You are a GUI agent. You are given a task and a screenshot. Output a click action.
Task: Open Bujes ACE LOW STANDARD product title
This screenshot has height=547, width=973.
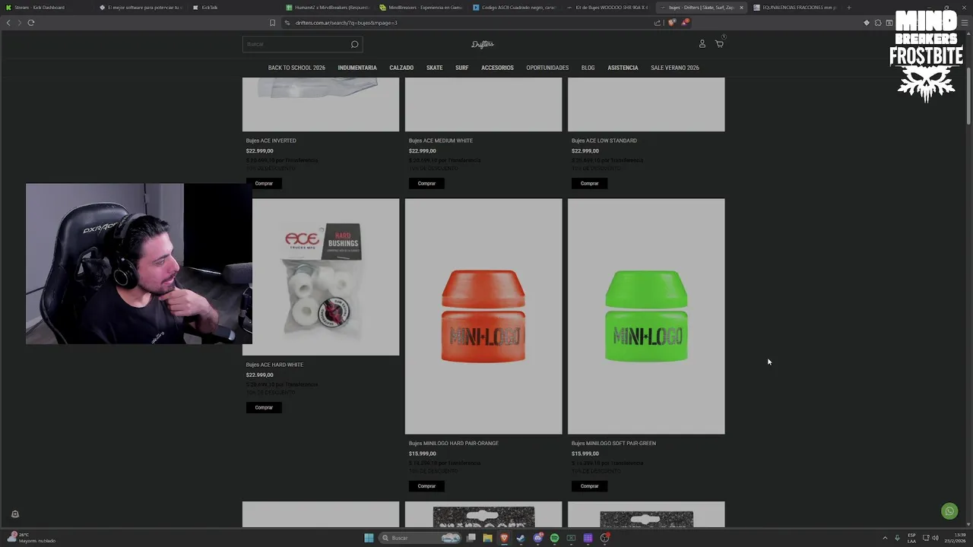pyautogui.click(x=604, y=141)
